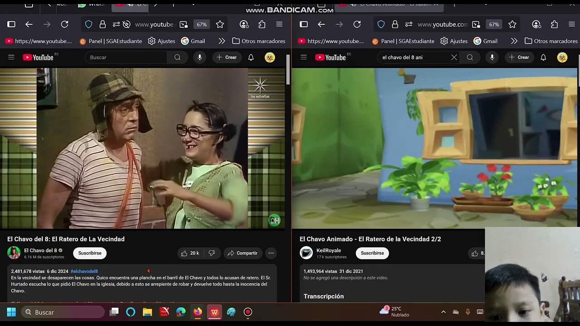Start voice search in right YouTube window
Screen dimensions: 580x326
(492, 58)
